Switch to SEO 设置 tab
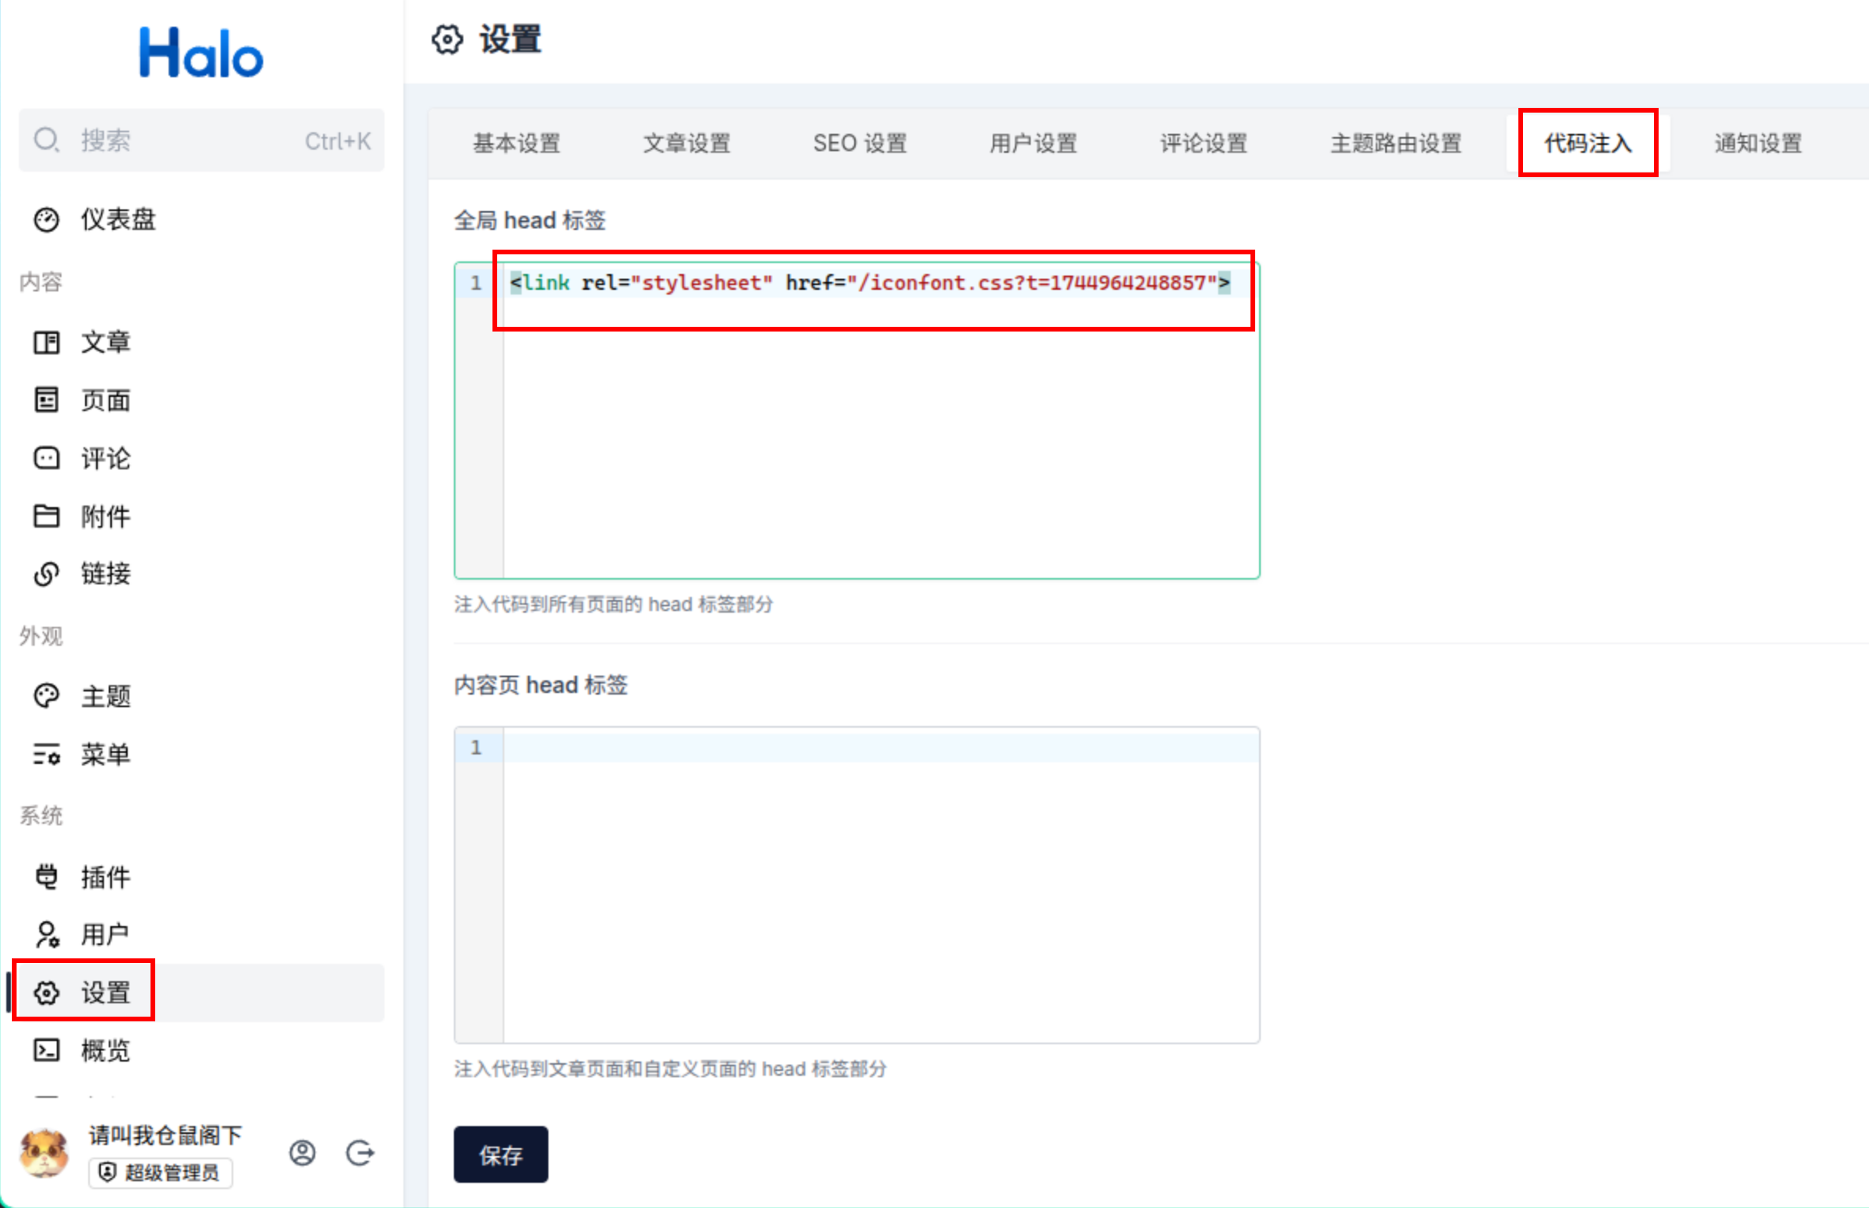This screenshot has width=1869, height=1208. (860, 143)
